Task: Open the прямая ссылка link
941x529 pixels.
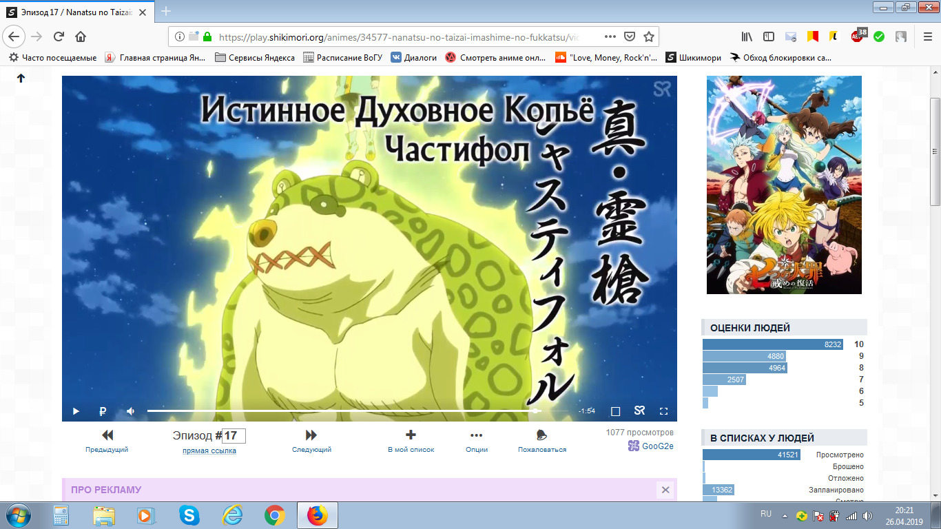Action: click(209, 450)
